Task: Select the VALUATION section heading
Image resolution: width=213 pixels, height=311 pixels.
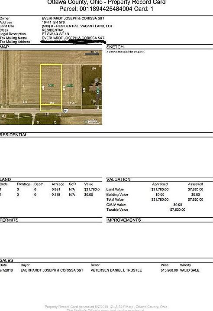Action: pos(118,180)
